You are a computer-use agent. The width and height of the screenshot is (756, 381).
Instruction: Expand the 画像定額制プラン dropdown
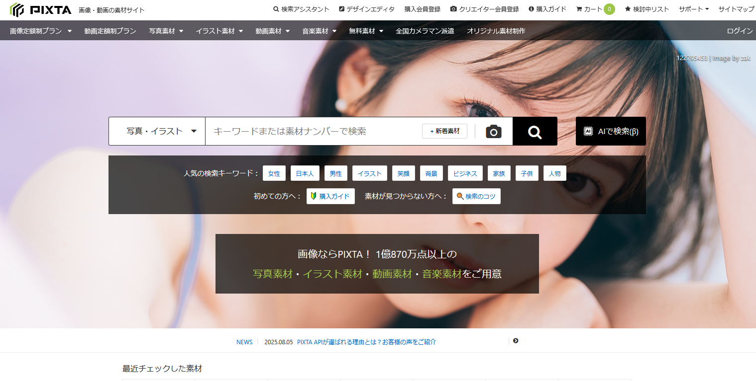coord(40,30)
